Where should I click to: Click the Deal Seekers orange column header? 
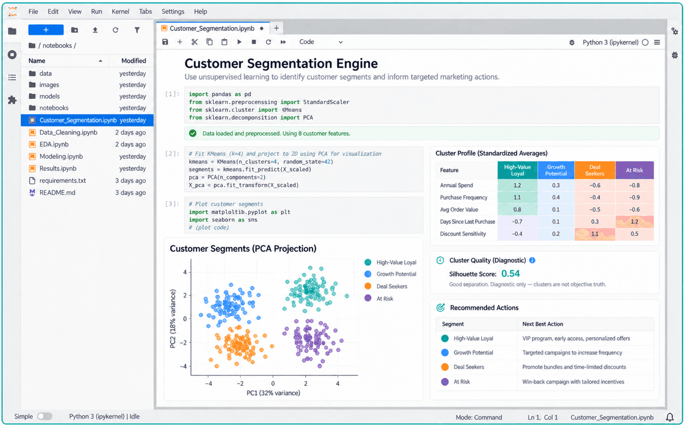(595, 170)
